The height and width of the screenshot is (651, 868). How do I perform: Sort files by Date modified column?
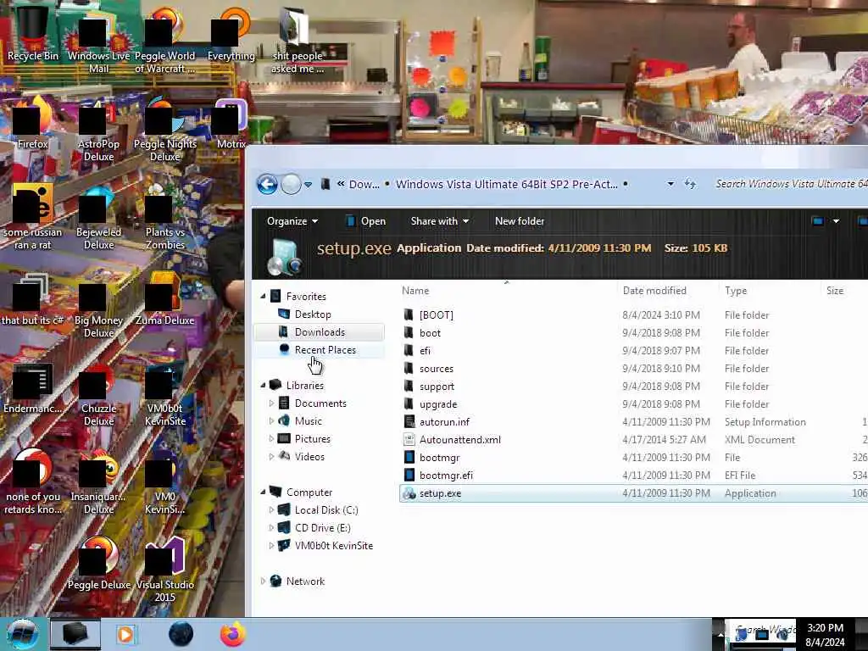tap(654, 291)
